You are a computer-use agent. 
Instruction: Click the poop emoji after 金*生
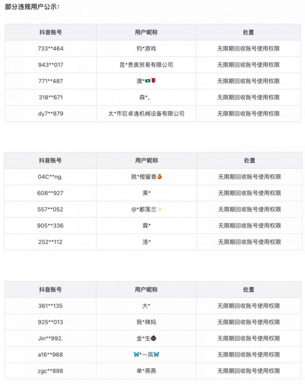(154, 338)
